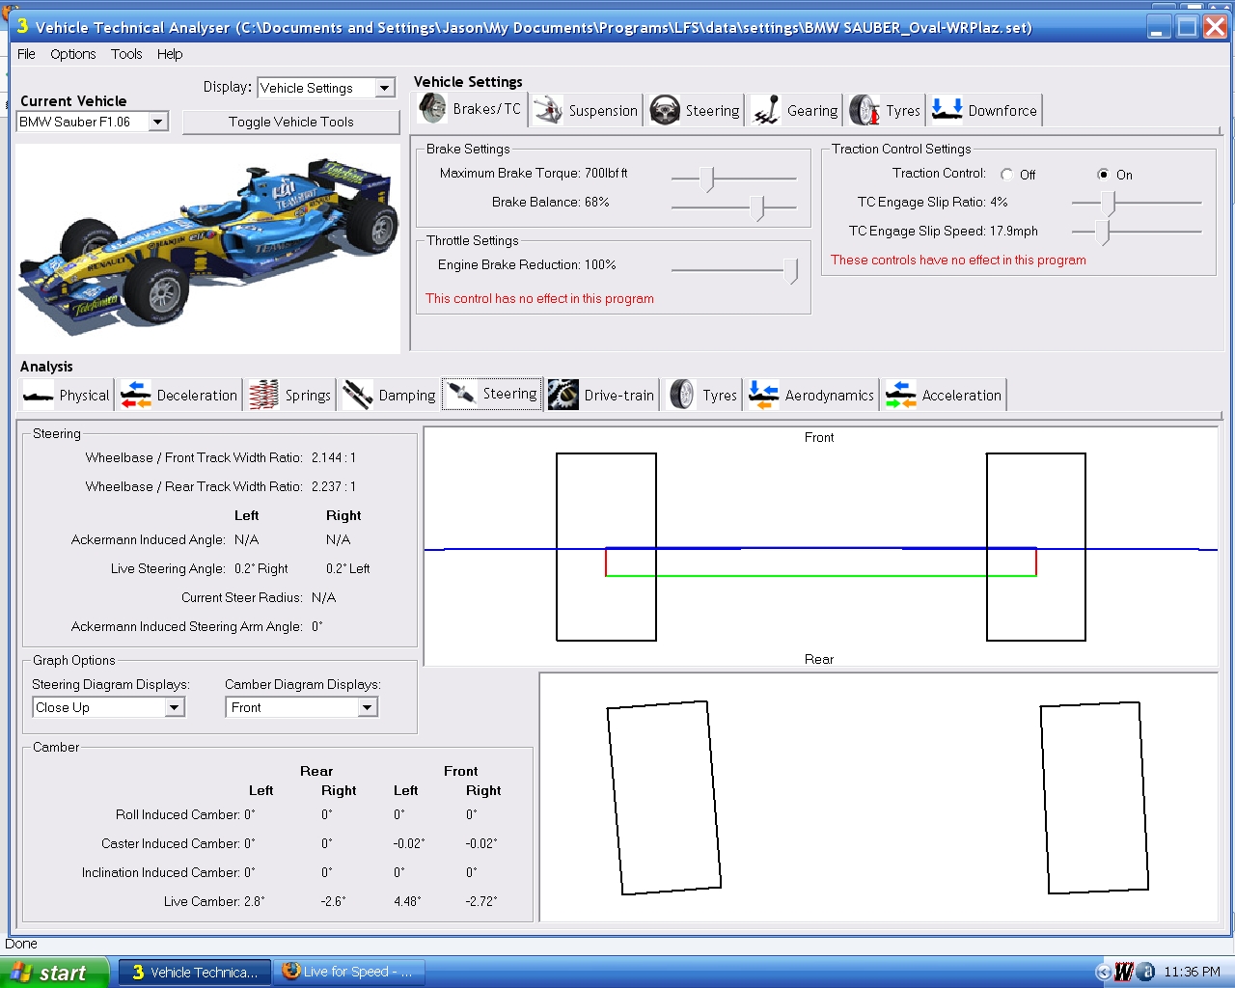
Task: Click the Current Steer Radius N/A value
Action: click(324, 598)
